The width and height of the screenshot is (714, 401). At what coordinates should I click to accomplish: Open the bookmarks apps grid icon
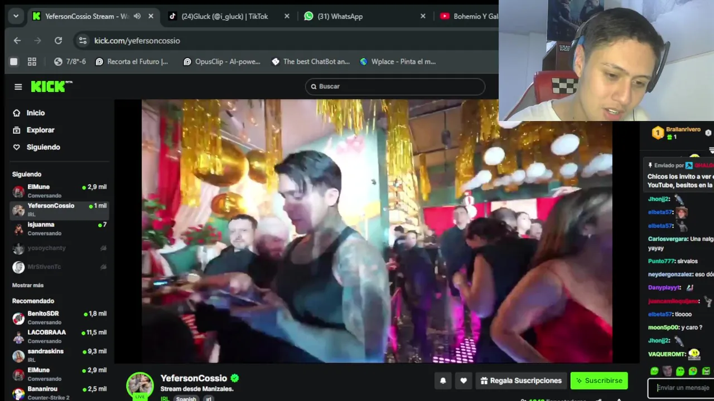[32, 62]
